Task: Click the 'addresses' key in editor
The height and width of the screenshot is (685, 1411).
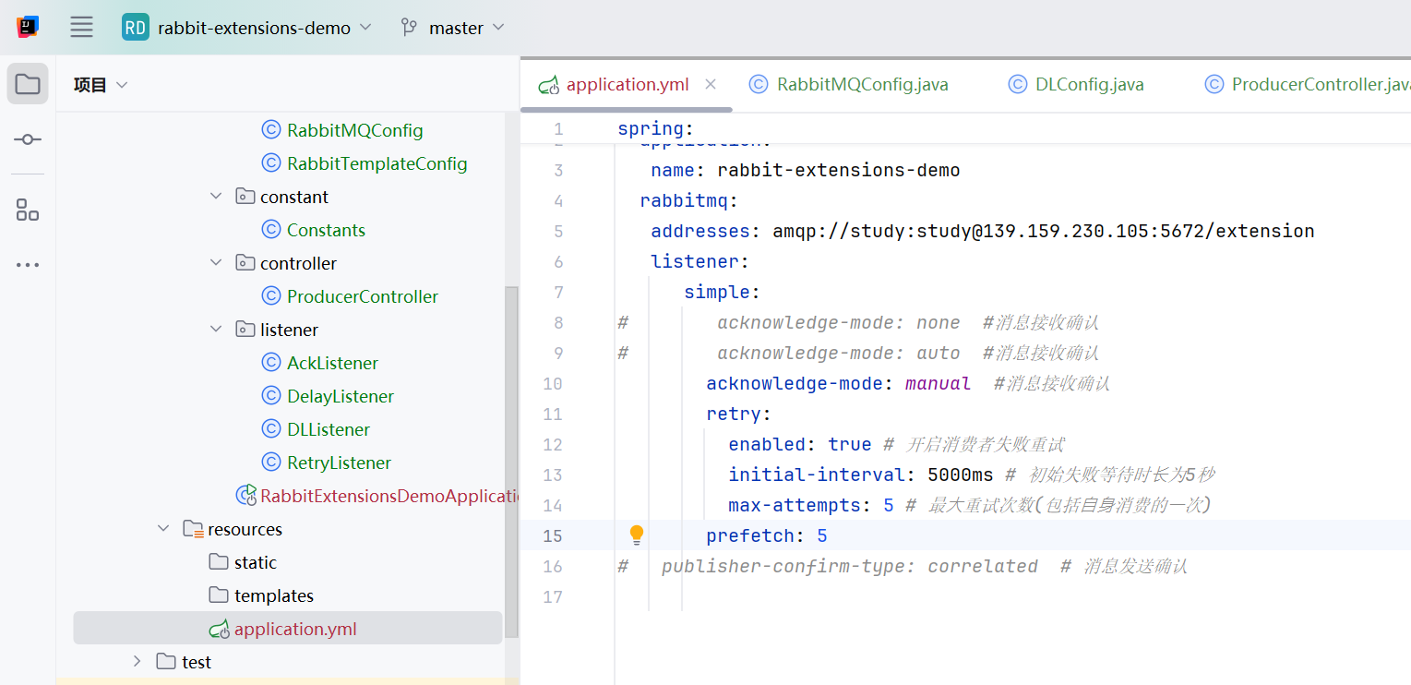Action: click(x=700, y=231)
